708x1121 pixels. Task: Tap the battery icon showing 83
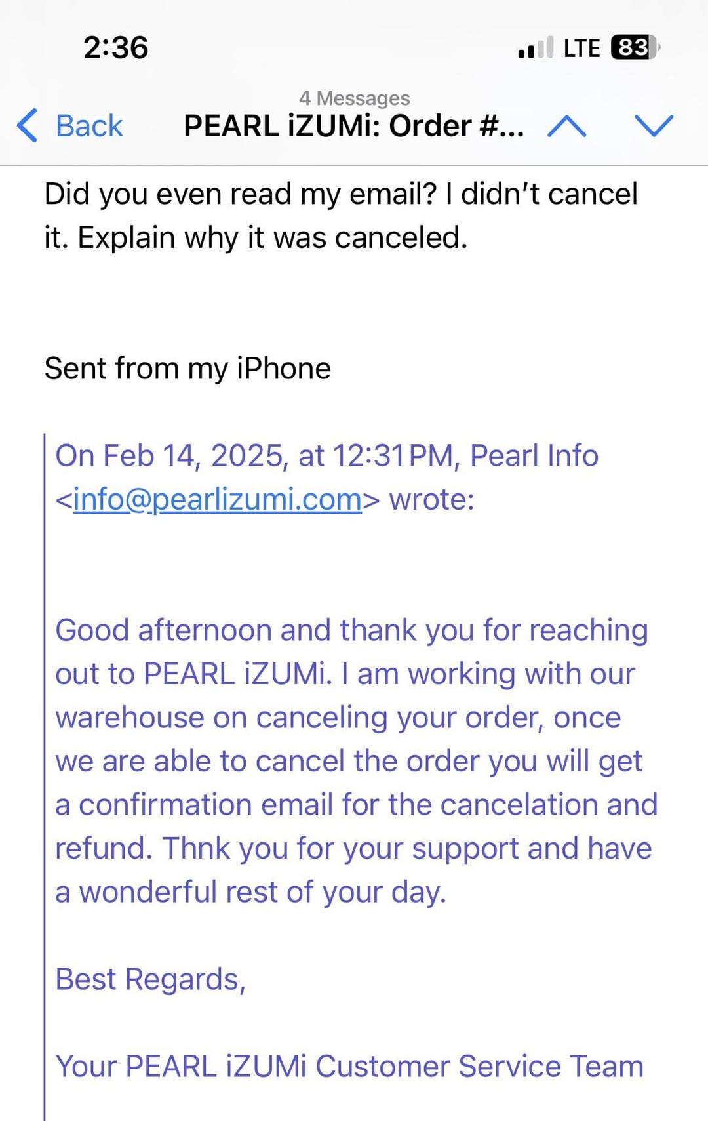635,48
